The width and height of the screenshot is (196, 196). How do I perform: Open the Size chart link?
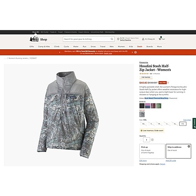(x=187, y=120)
